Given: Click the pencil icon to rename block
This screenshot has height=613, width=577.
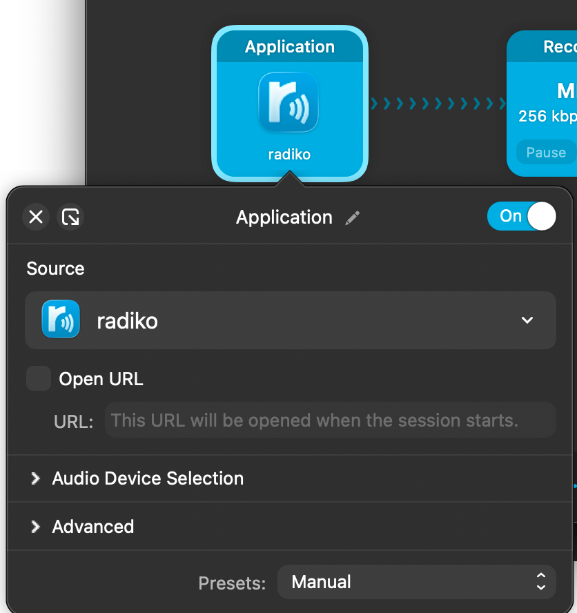Looking at the screenshot, I should pos(353,218).
